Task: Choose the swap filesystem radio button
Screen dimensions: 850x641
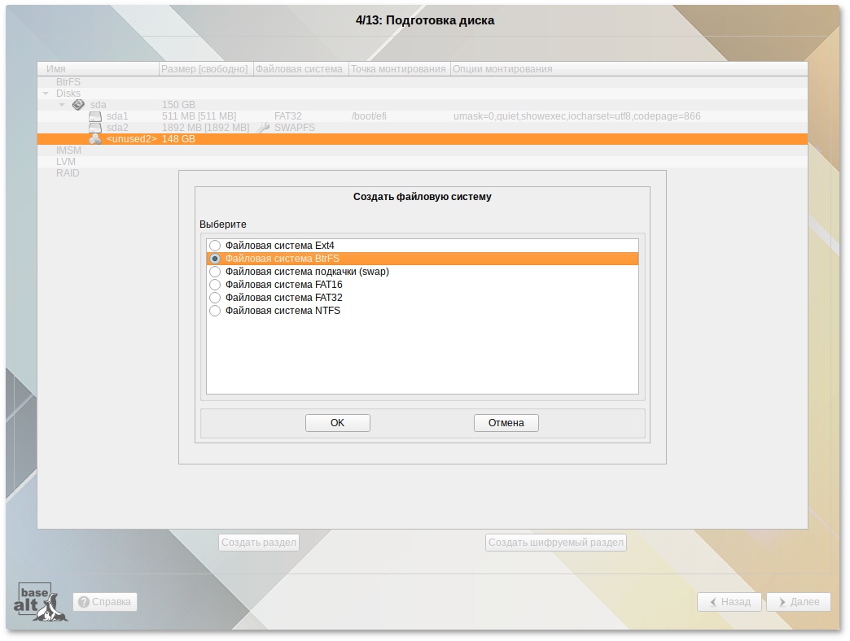Action: tap(215, 271)
